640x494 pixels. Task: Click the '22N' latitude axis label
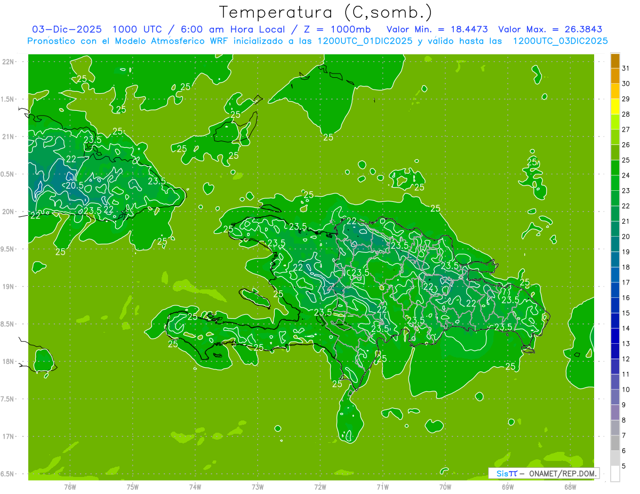8,62
